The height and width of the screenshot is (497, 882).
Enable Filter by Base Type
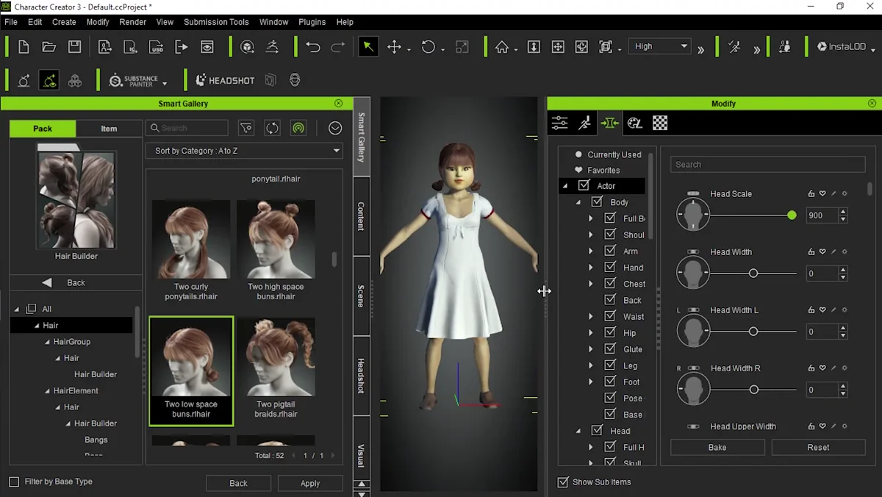[14, 482]
